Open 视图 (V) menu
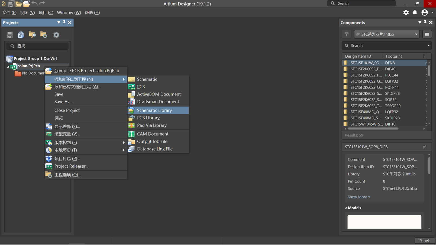Screen dimensions: 436x245 [27, 12]
